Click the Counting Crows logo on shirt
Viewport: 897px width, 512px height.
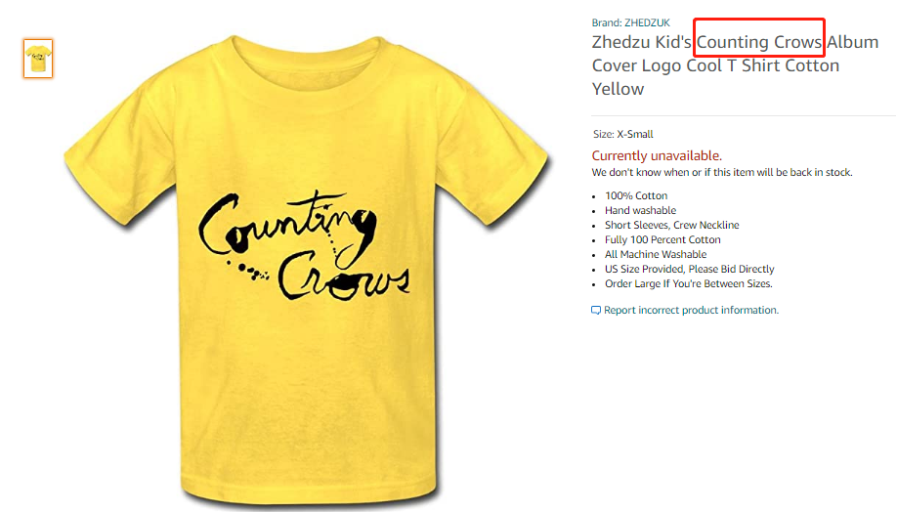point(304,246)
